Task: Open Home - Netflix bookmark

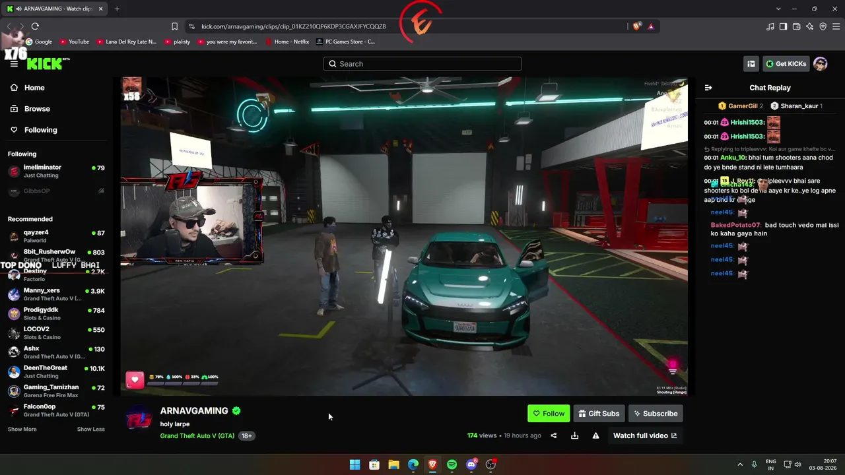Action: [x=287, y=42]
